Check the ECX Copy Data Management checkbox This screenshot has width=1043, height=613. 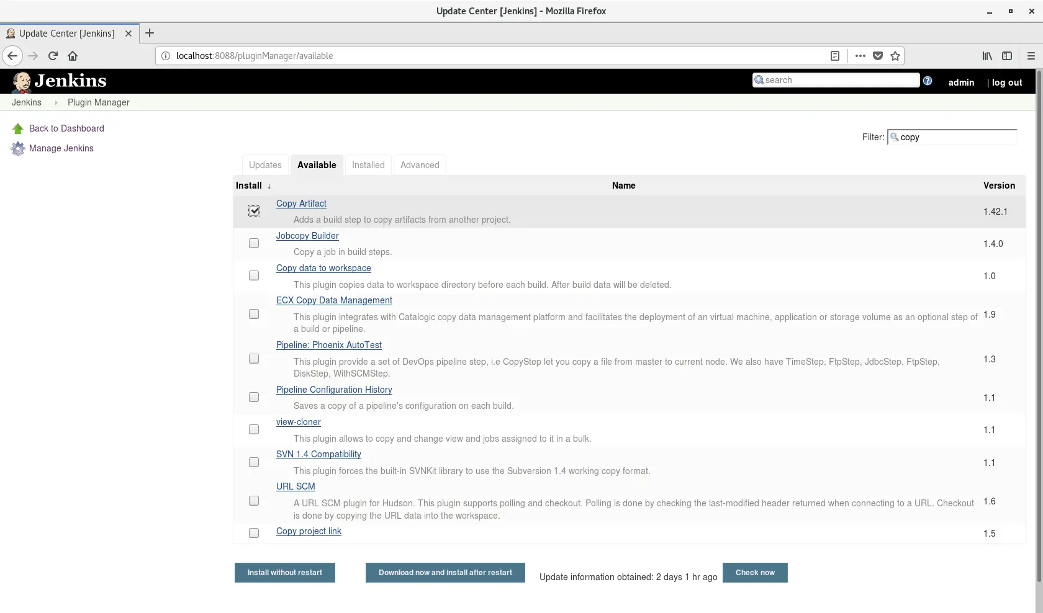tap(254, 314)
